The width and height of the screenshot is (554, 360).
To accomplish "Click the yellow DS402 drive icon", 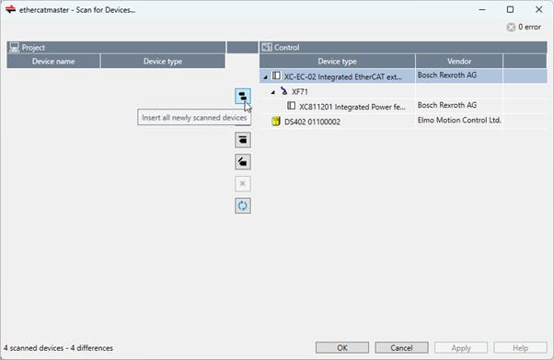I will coord(275,122).
